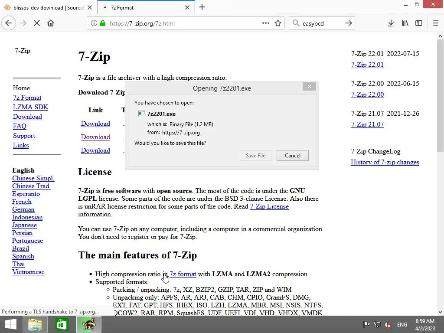
Task: Switch language to Japanese
Action: point(24,225)
